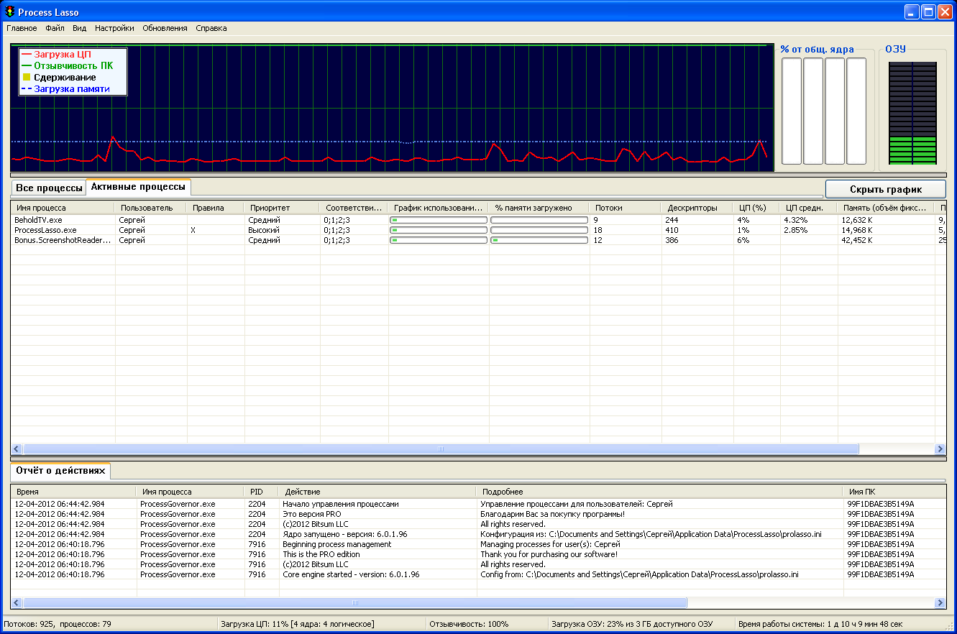Select log row Это версия PRO
Image resolution: width=957 pixels, height=634 pixels.
478,514
